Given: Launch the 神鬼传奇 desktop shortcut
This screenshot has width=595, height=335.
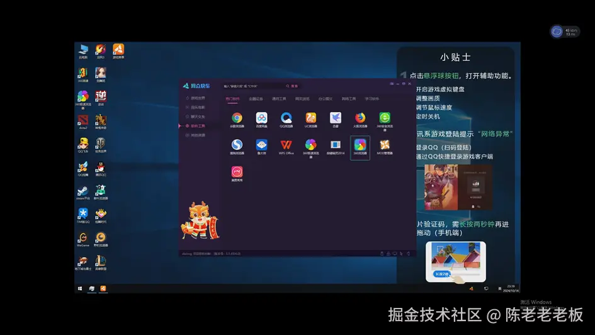Looking at the screenshot, I should [x=101, y=120].
